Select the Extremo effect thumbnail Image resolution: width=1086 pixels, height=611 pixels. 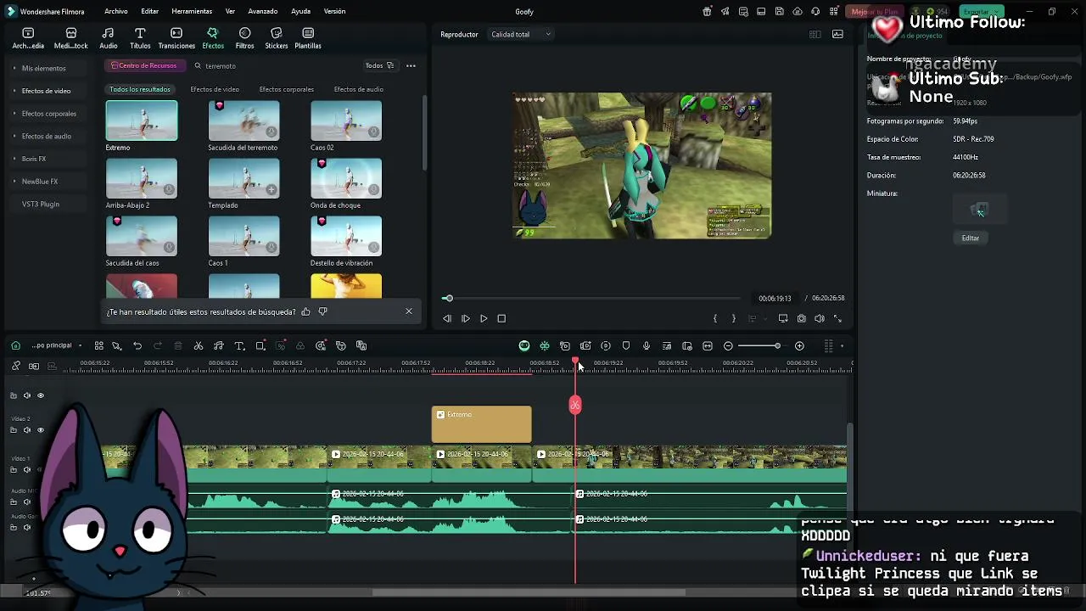click(x=142, y=121)
